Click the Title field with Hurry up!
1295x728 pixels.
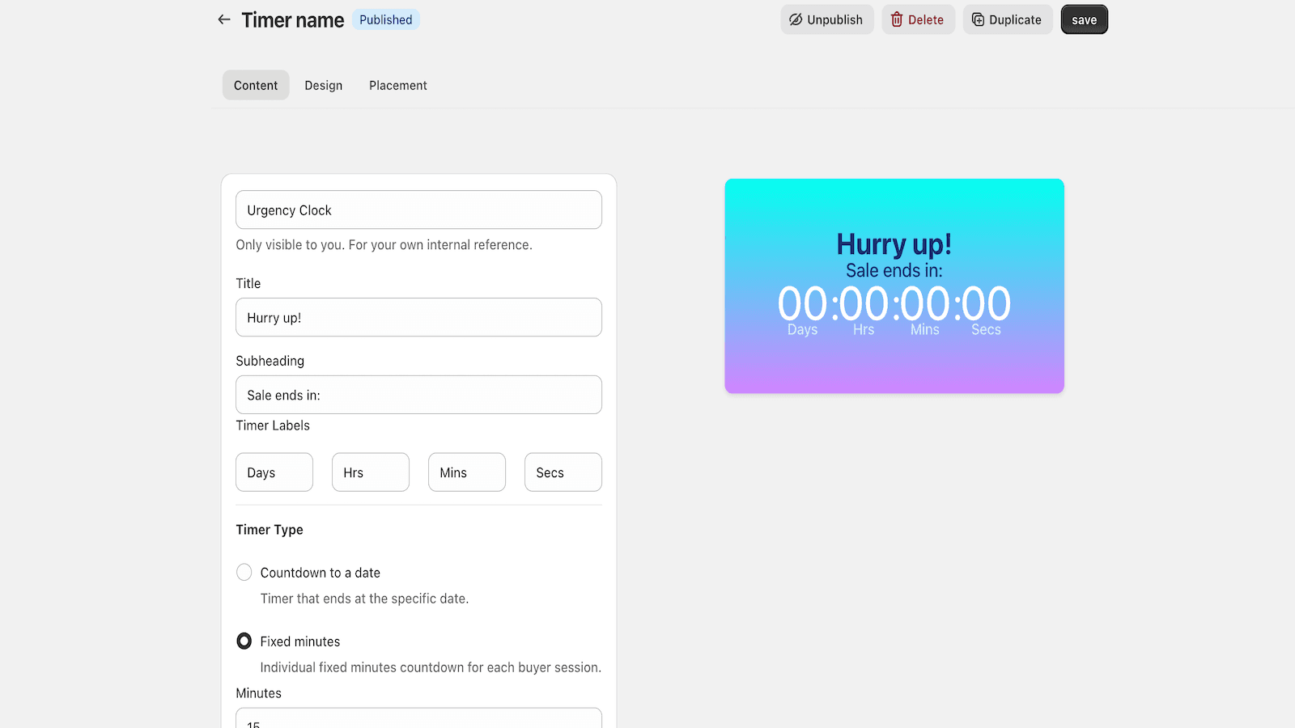pyautogui.click(x=418, y=318)
